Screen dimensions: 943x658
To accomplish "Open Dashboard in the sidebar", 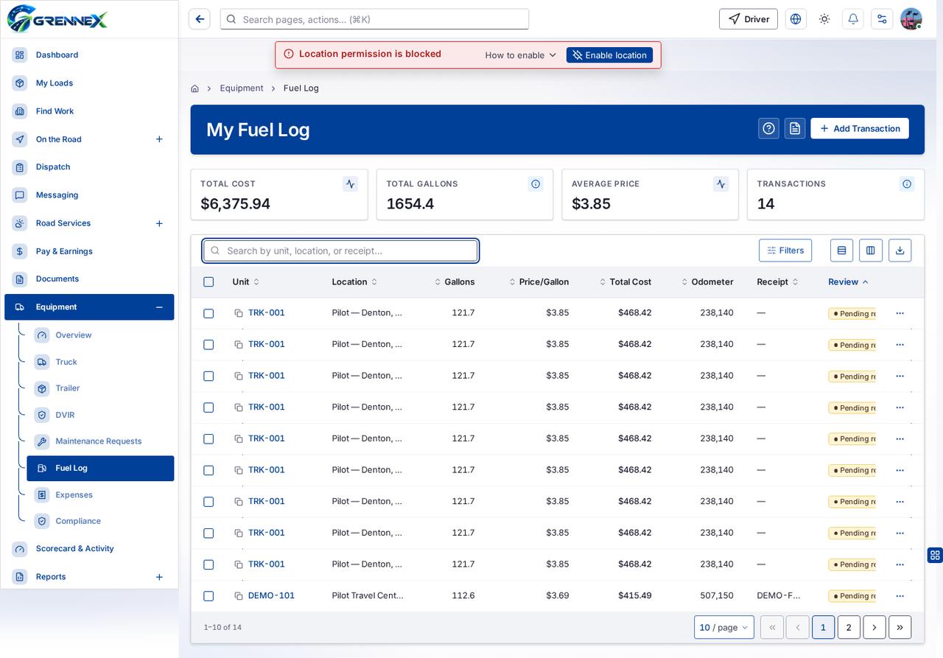I will coord(89,55).
